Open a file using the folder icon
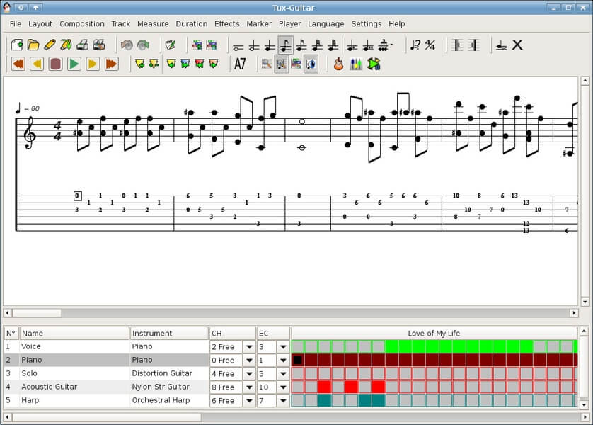This screenshot has width=593, height=425. click(x=33, y=45)
